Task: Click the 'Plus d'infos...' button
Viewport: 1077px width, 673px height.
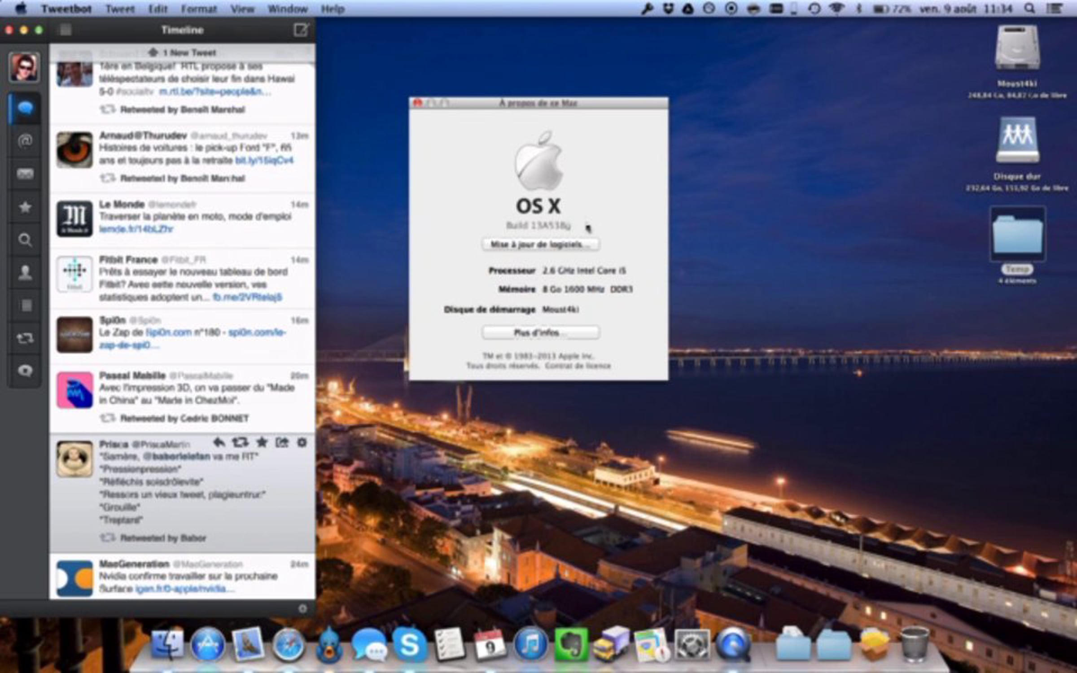Action: pyautogui.click(x=540, y=332)
